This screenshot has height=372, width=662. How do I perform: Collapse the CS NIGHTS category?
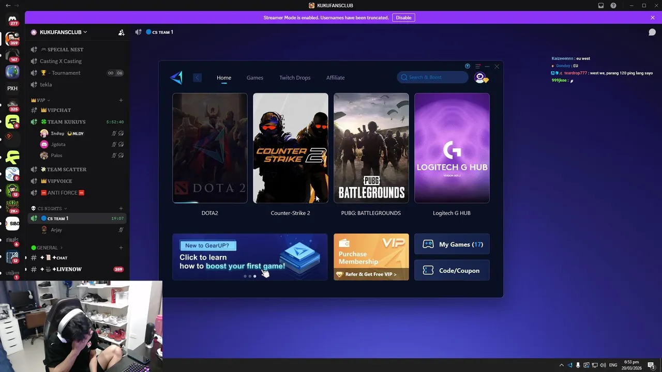48,209
